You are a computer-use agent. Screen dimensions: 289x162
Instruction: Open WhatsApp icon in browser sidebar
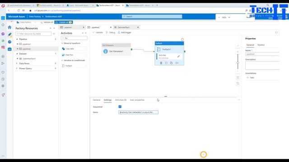click(3, 41)
